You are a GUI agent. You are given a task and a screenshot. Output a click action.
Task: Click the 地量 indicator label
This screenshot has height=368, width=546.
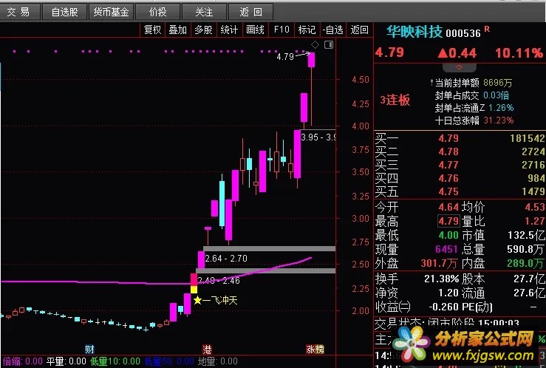(x=218, y=361)
